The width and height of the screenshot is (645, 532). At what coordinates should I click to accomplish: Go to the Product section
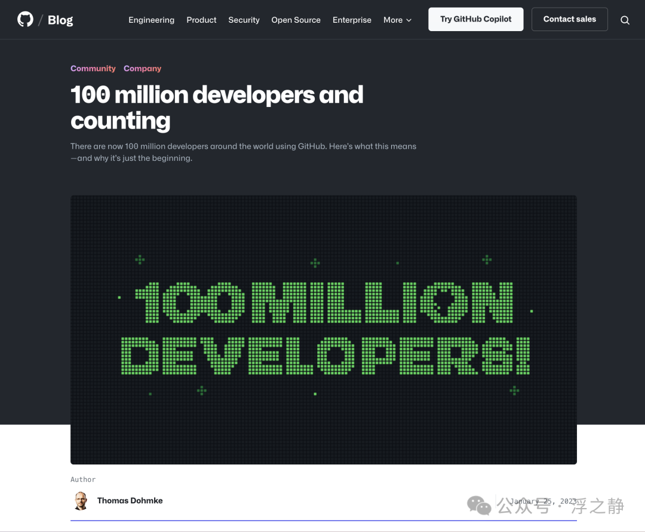pyautogui.click(x=201, y=20)
